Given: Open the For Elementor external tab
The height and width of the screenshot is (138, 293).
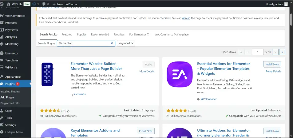Looking at the screenshot, I should (x=139, y=34).
